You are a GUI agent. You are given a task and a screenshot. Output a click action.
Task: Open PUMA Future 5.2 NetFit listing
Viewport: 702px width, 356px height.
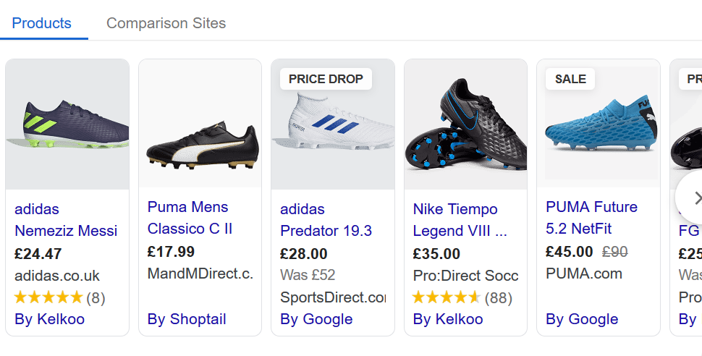tap(591, 218)
